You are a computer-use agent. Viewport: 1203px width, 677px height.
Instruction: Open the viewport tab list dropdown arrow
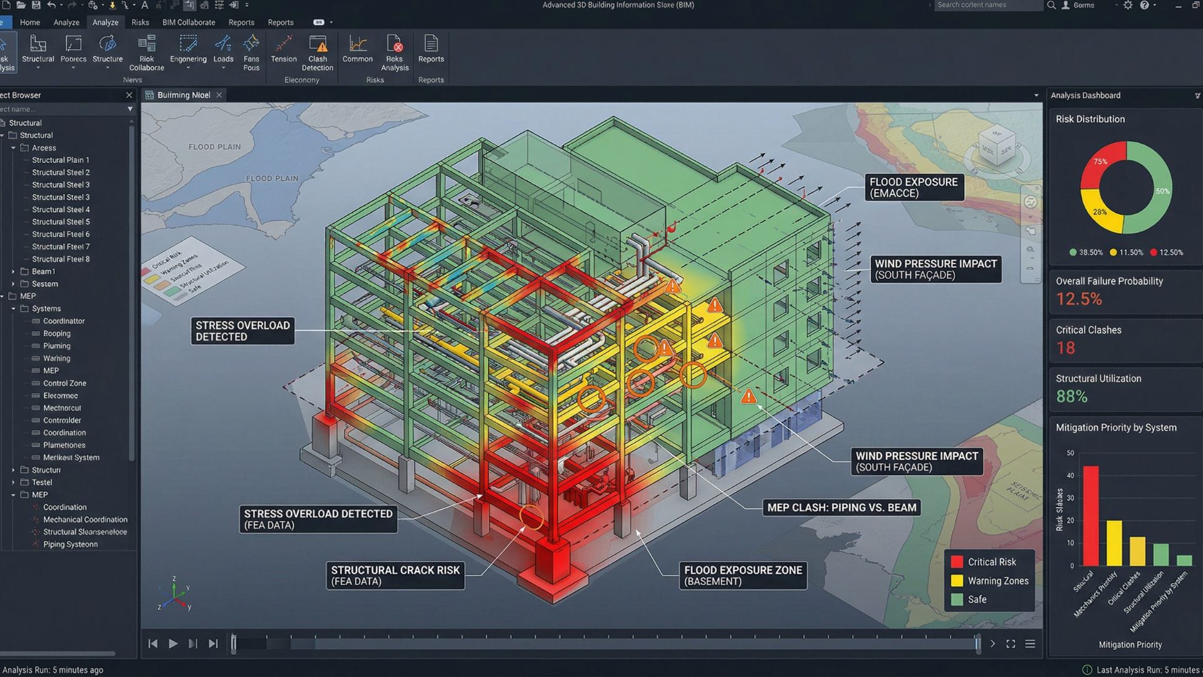[1036, 95]
